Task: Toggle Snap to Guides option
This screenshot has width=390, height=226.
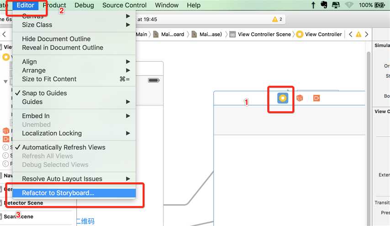Action: click(74, 93)
